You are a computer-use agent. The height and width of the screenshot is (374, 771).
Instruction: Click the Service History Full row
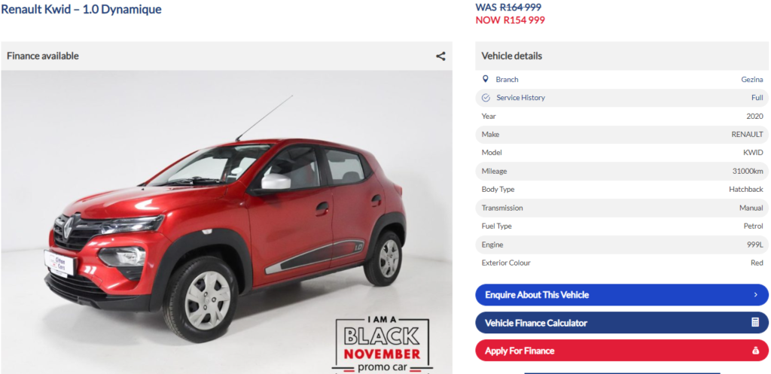pos(622,98)
